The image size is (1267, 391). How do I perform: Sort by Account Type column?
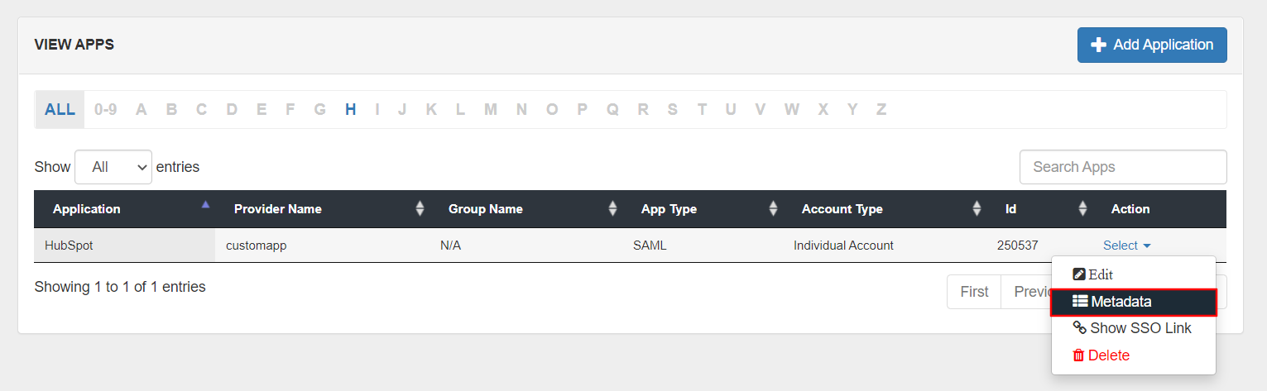(x=885, y=209)
